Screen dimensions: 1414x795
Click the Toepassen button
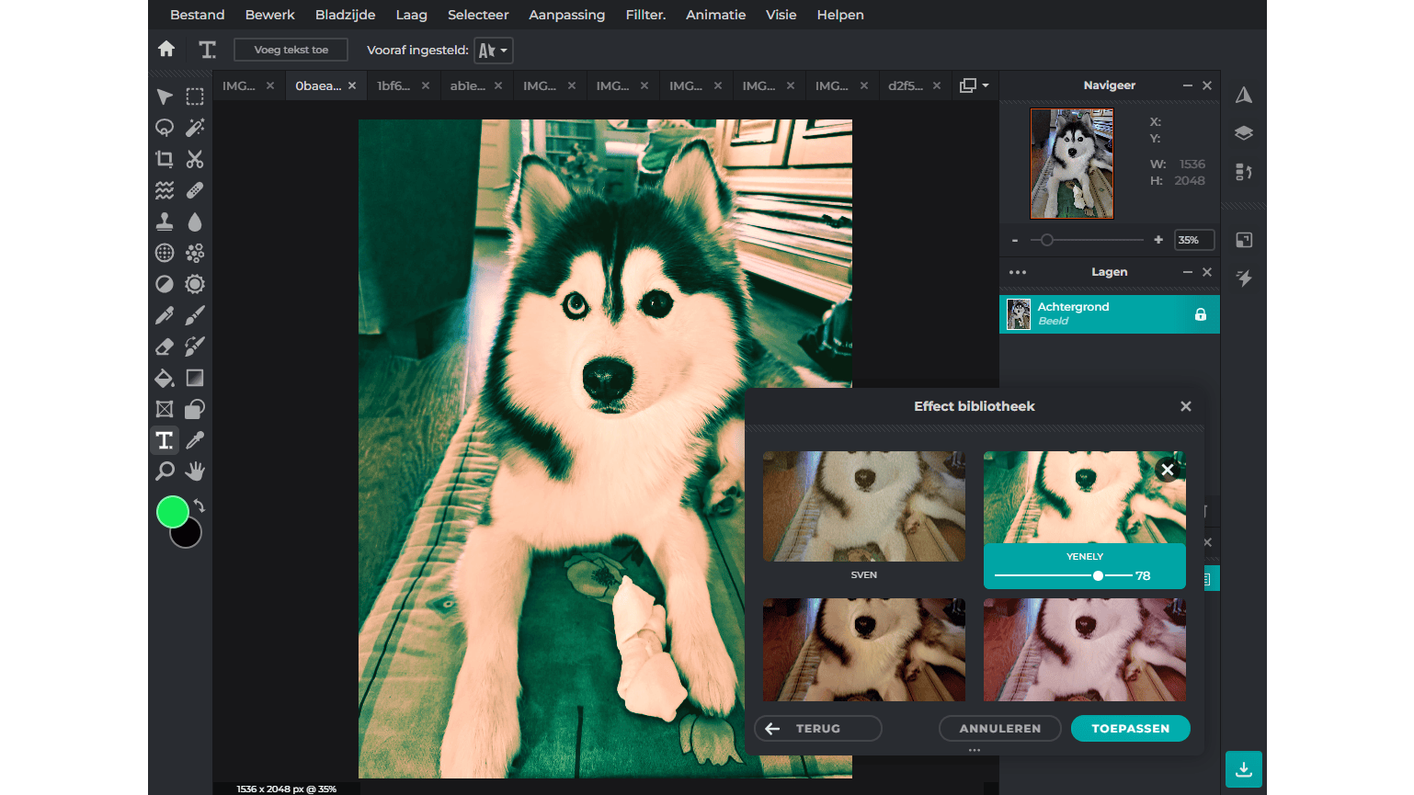point(1130,728)
